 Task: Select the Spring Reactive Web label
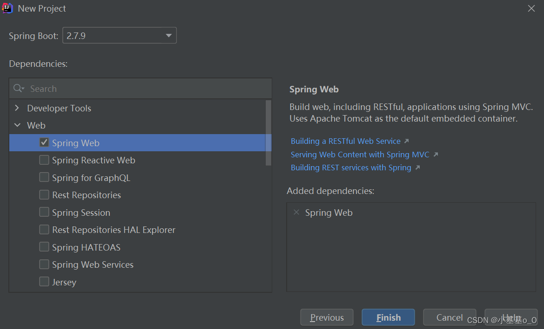click(94, 160)
